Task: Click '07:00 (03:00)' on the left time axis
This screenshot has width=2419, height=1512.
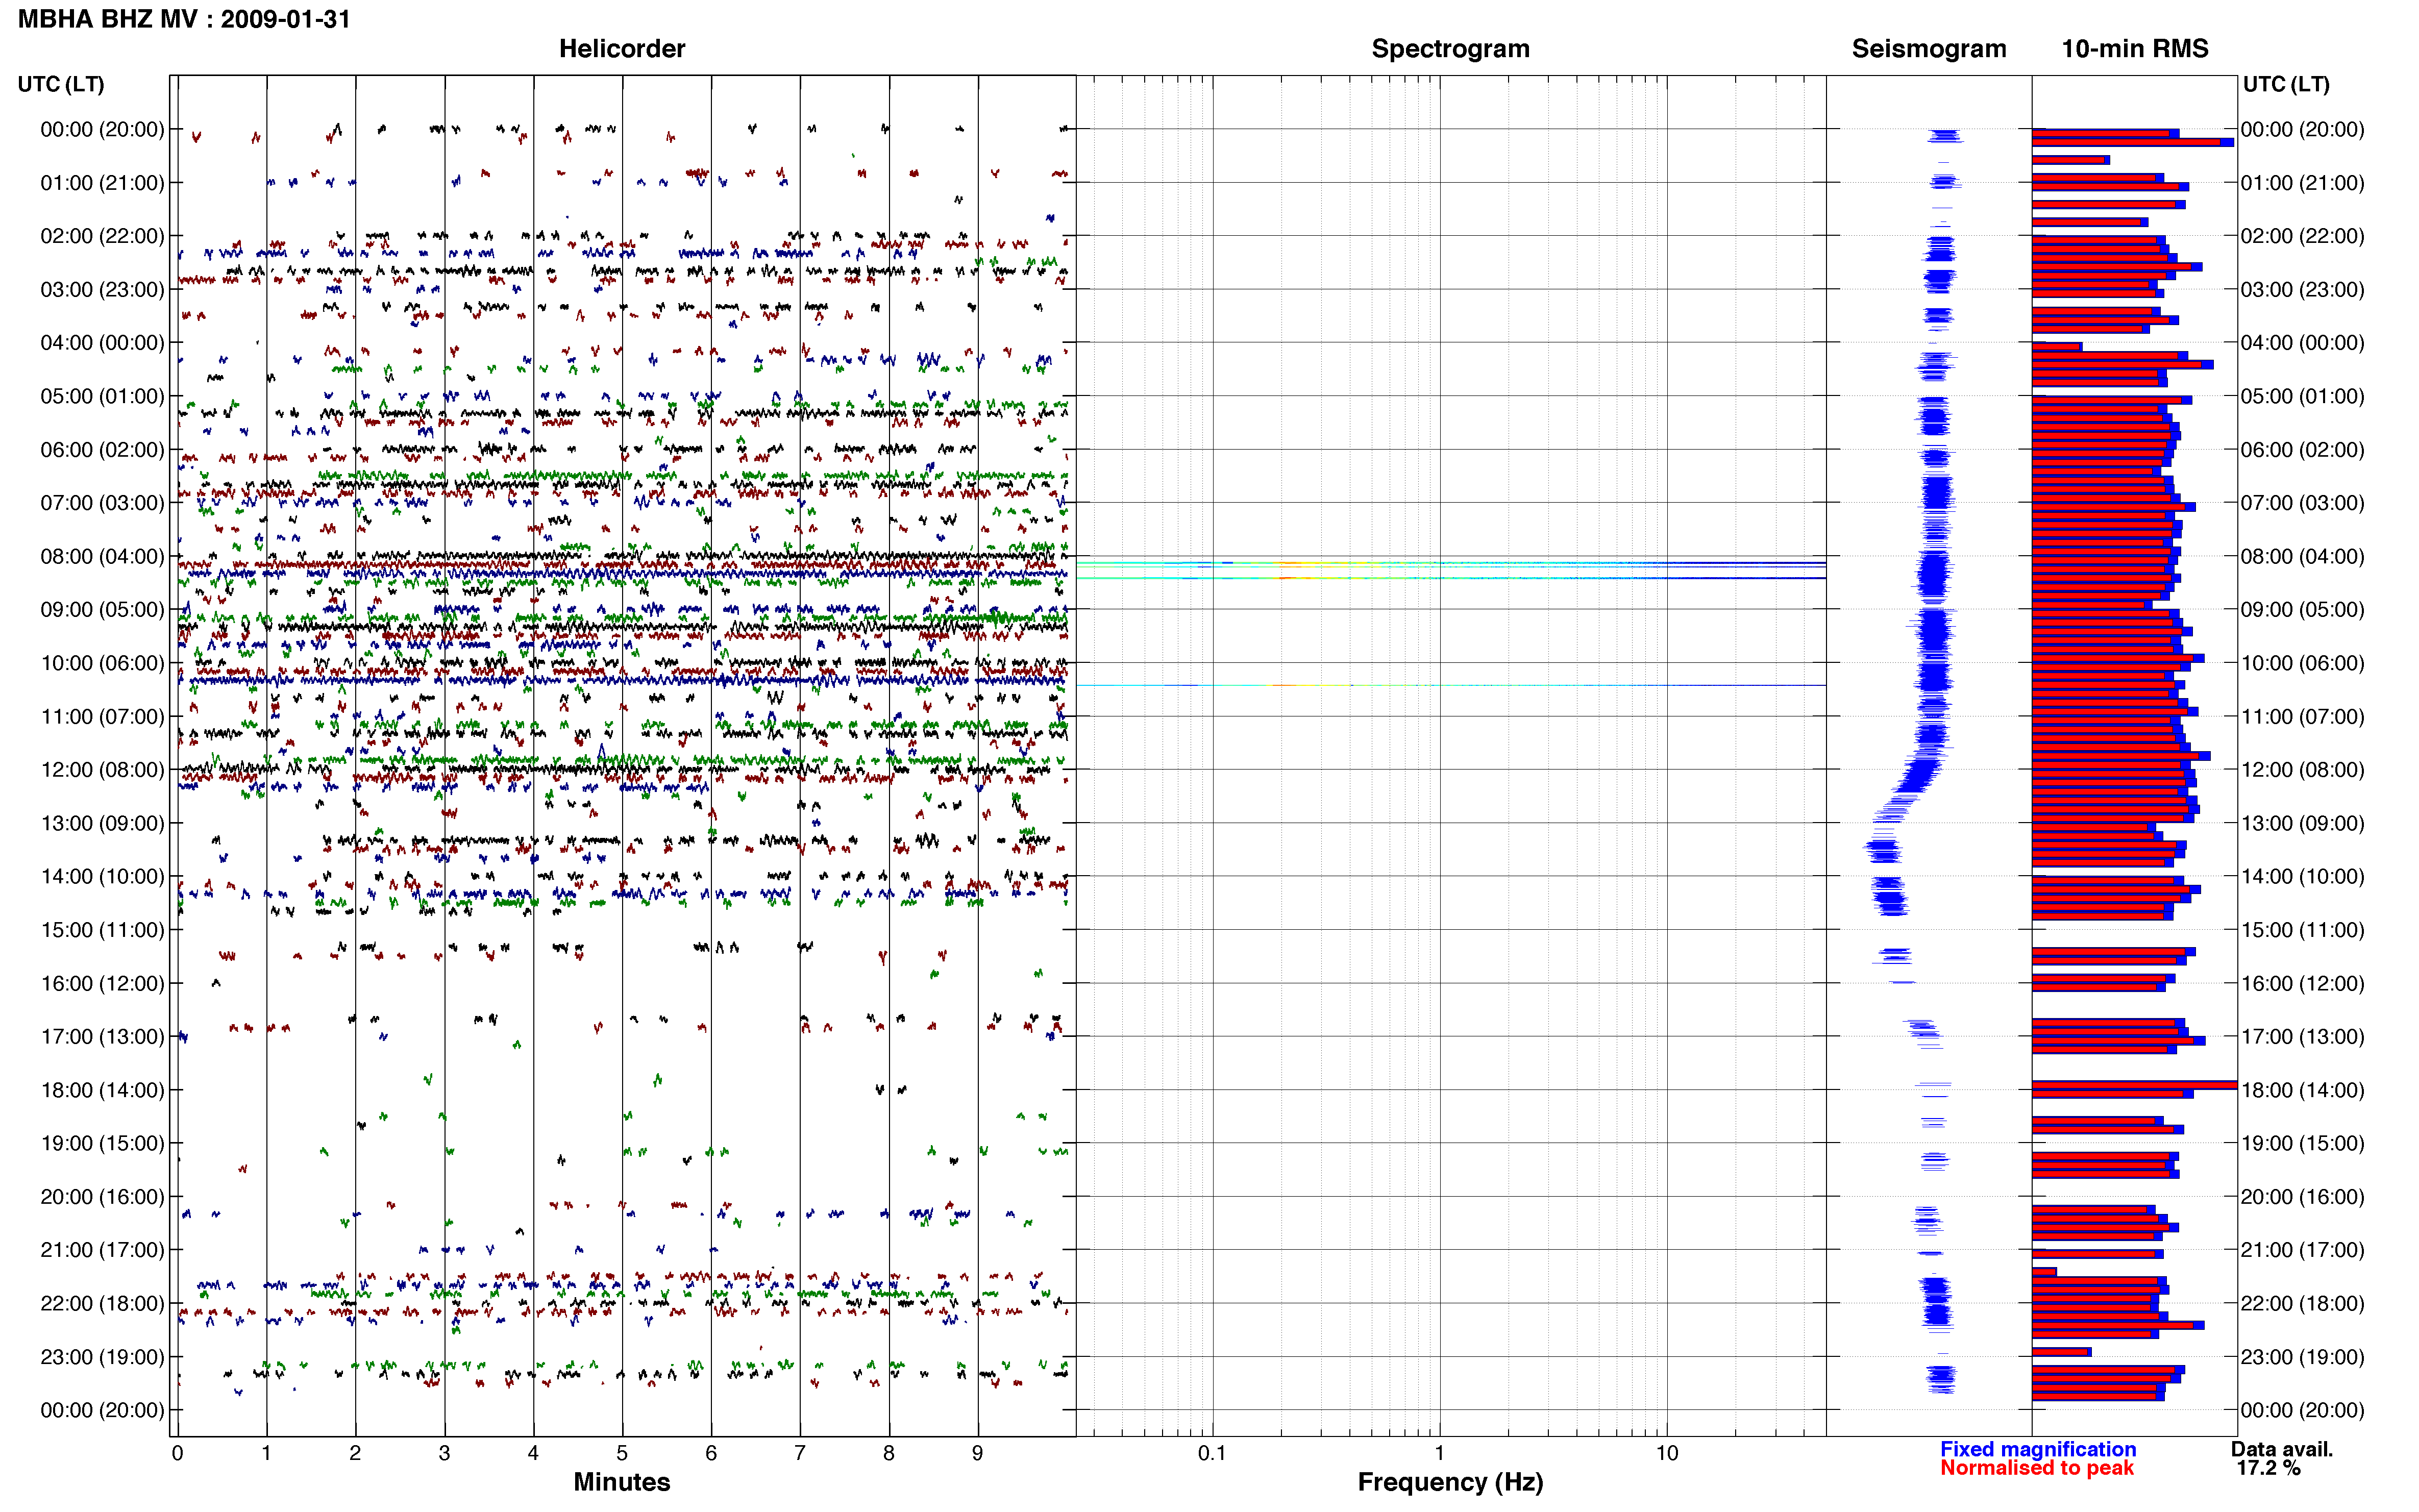Action: pyautogui.click(x=102, y=503)
